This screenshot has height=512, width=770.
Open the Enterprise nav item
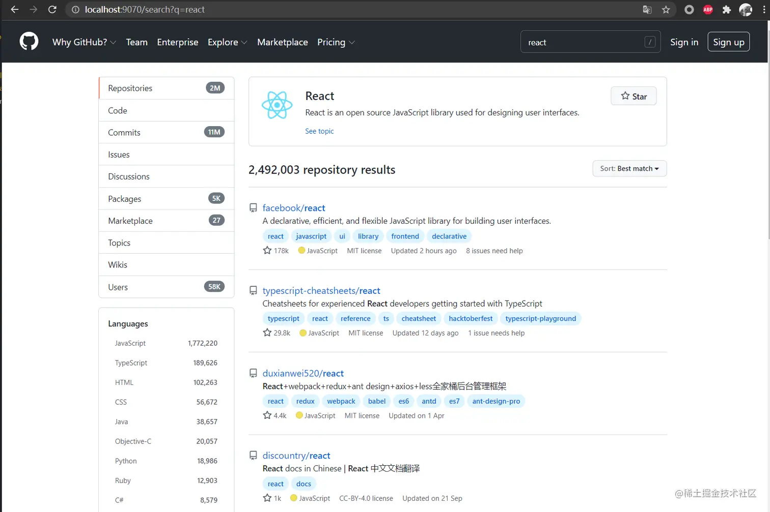[178, 42]
